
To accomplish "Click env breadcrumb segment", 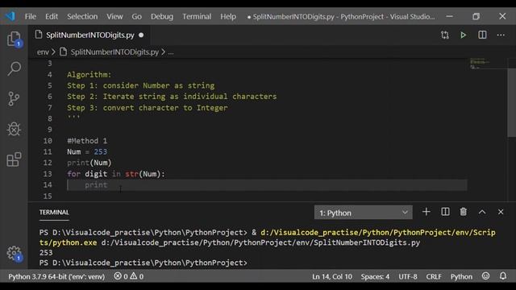I will click(43, 52).
